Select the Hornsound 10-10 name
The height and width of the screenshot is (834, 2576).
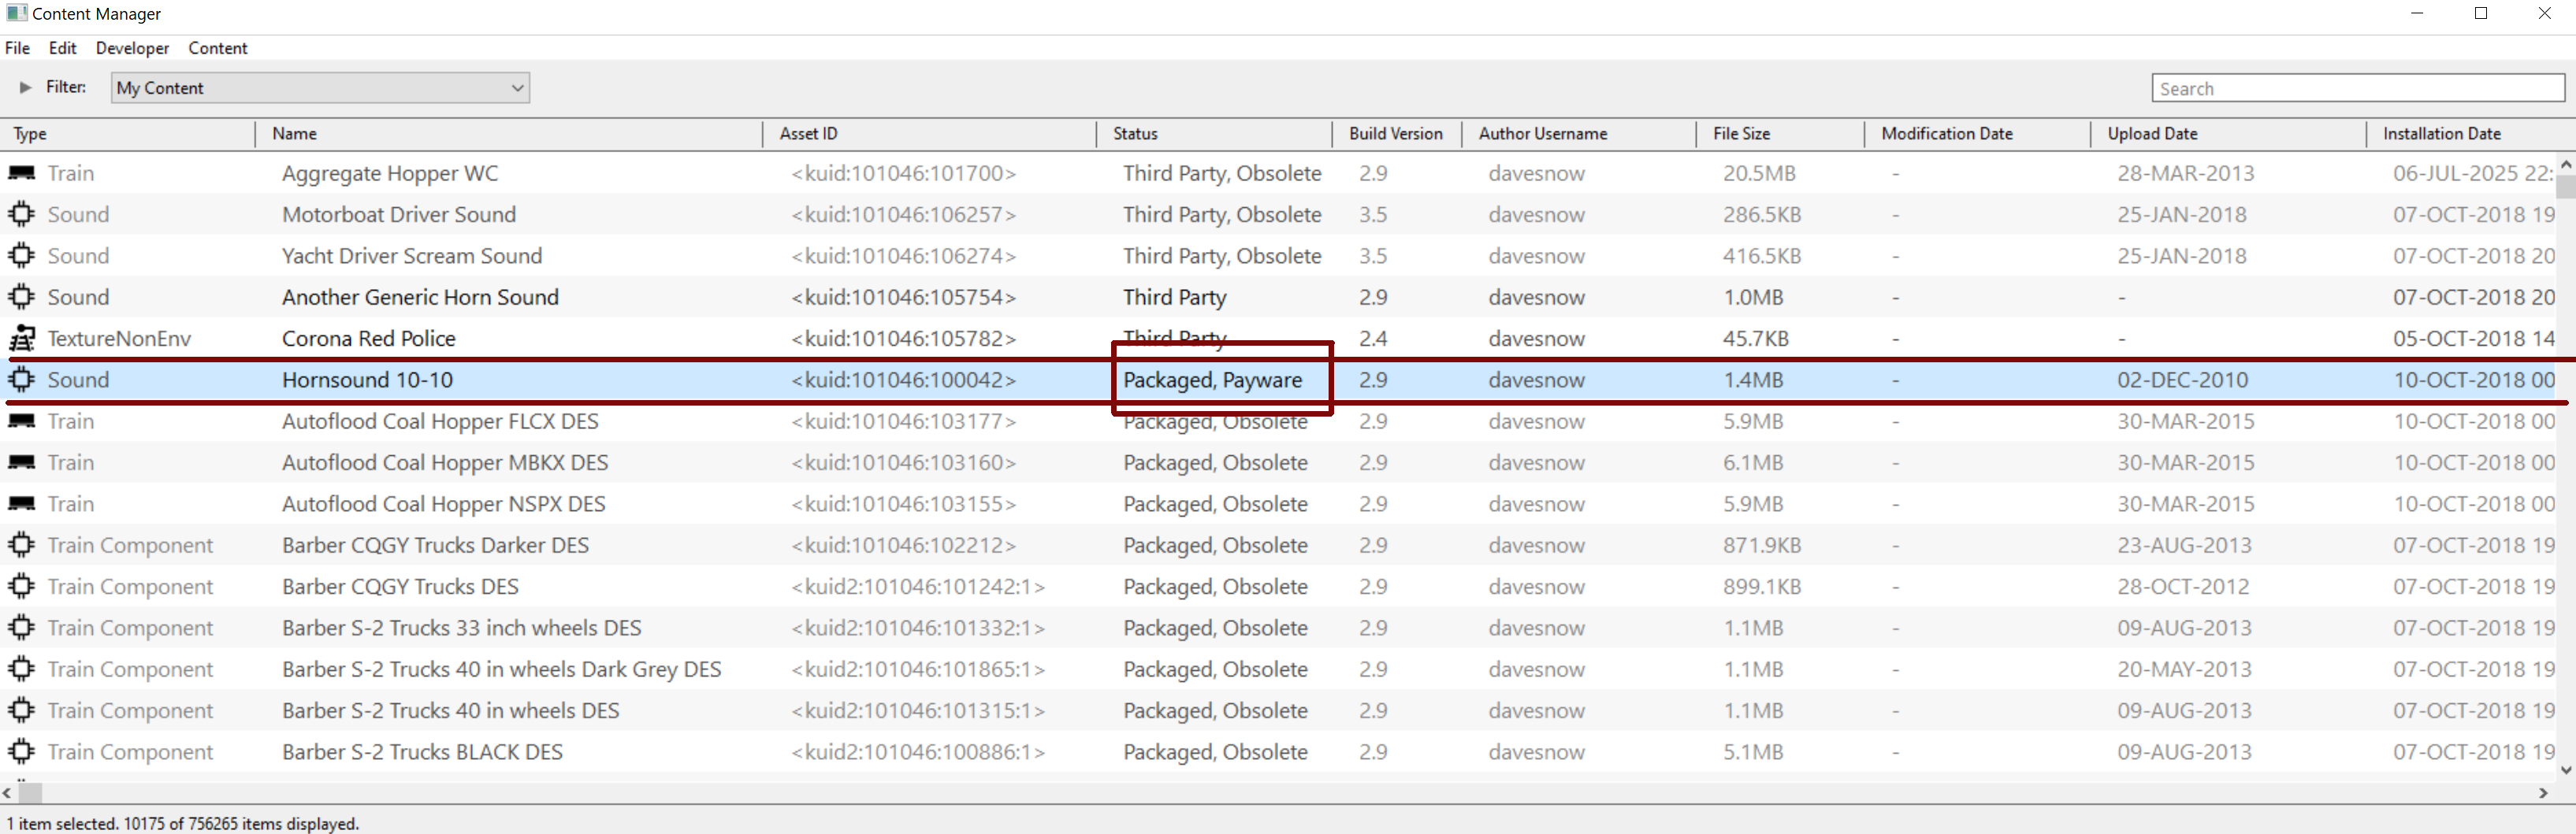click(x=367, y=380)
